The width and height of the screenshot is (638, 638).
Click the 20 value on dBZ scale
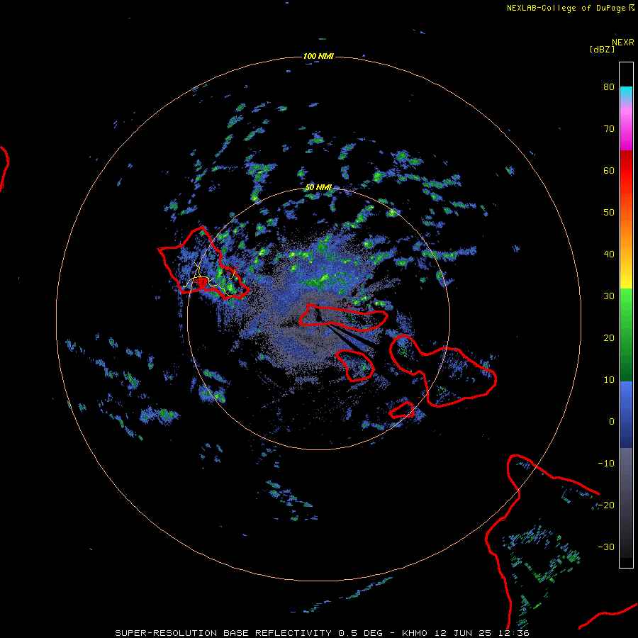pyautogui.click(x=609, y=337)
